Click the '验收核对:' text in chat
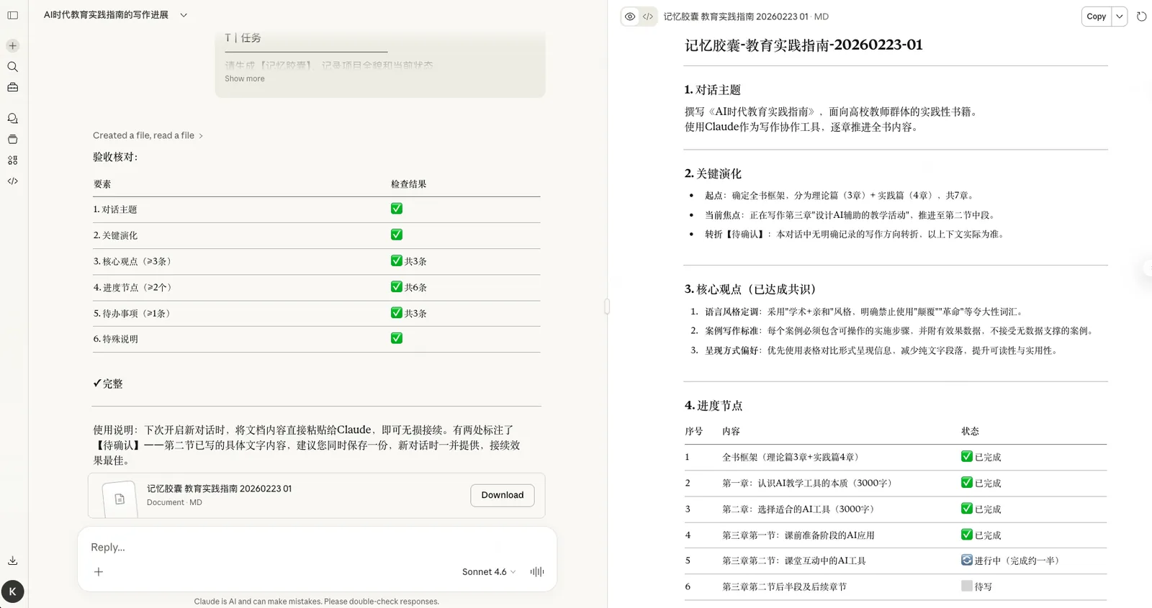Viewport: 1152px width, 608px height. pos(115,157)
